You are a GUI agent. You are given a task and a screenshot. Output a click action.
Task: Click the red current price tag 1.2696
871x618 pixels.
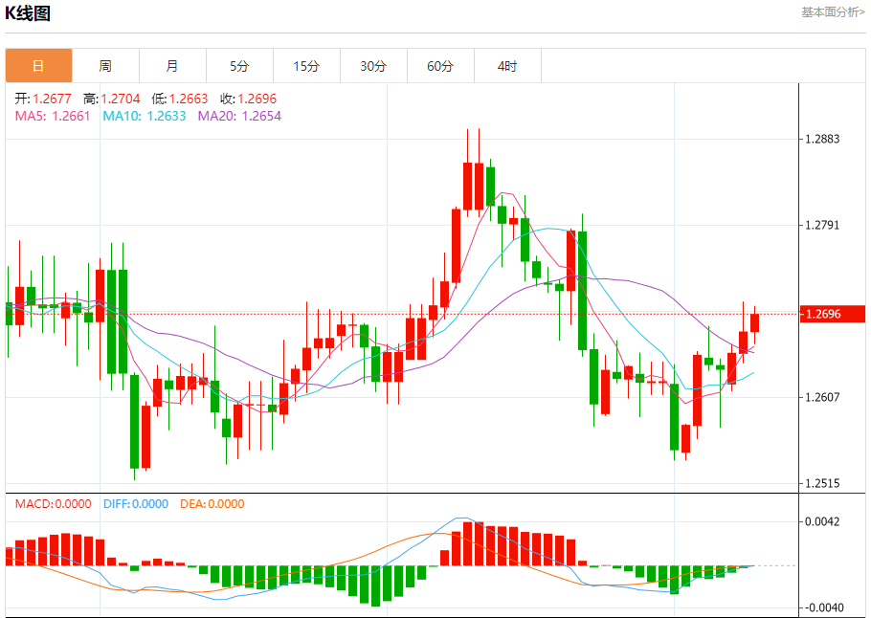point(832,314)
